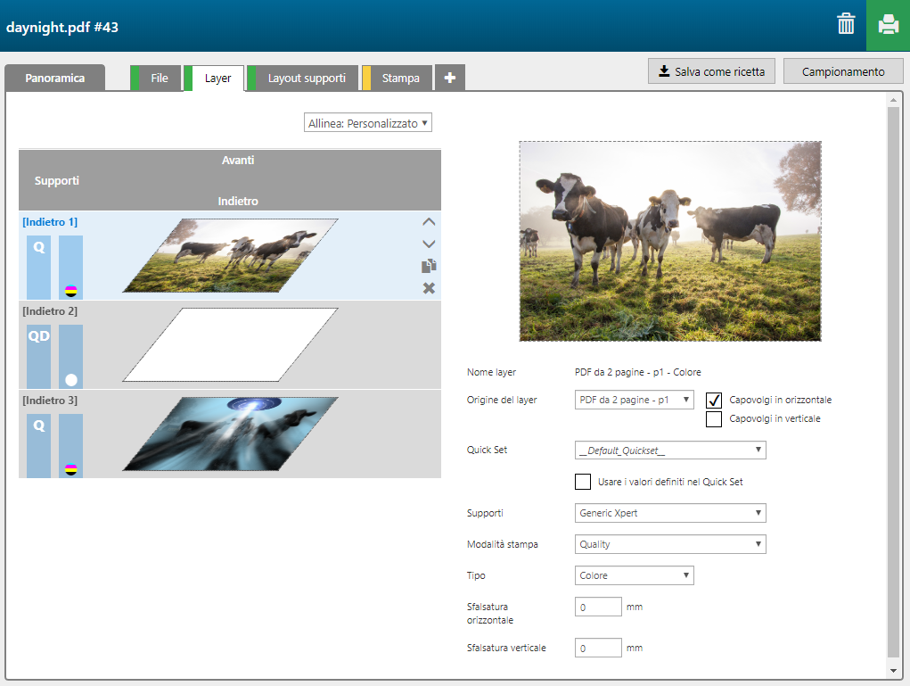910x686 pixels.
Task: Duplicate the Indietro 1 layer
Action: [429, 266]
